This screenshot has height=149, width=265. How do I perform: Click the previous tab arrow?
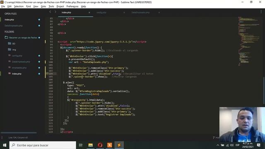(x=50, y=12)
